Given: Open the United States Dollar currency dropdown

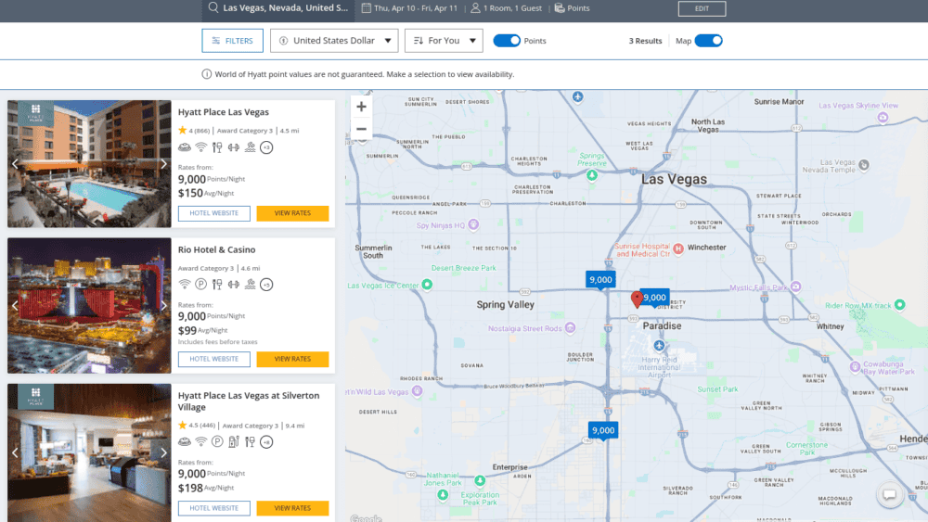Looking at the screenshot, I should [334, 41].
